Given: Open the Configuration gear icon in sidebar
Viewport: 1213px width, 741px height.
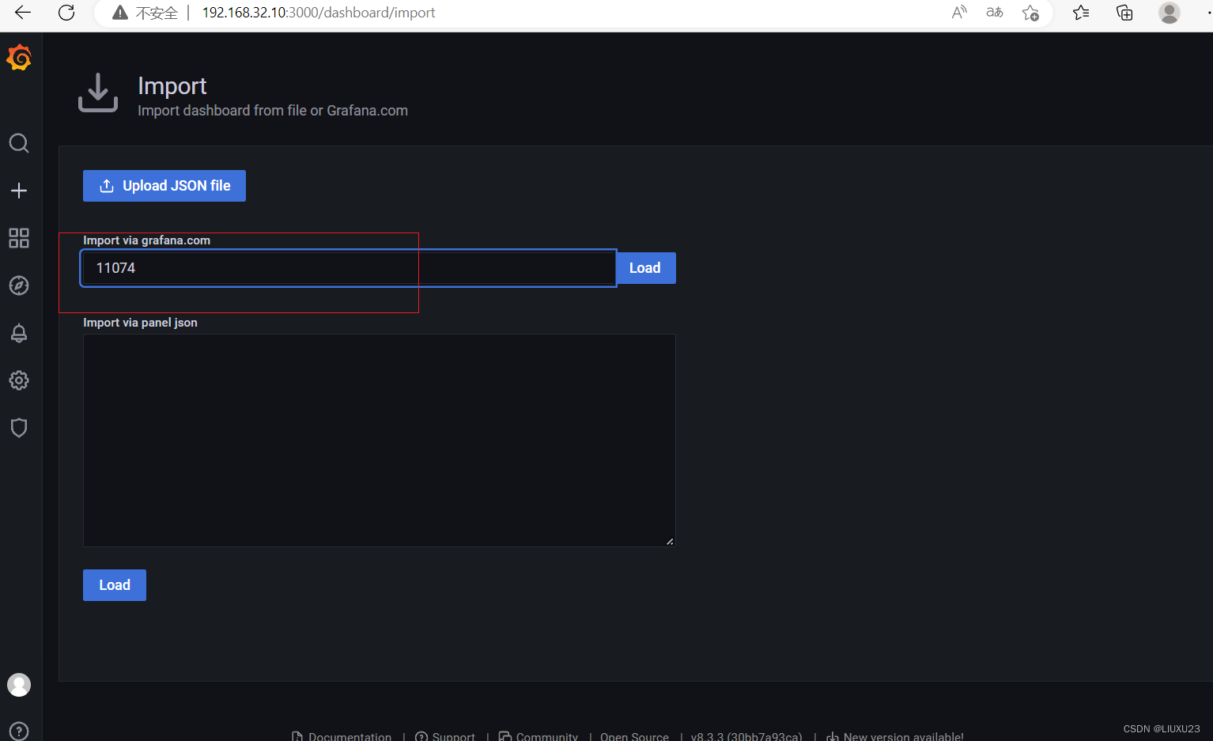Looking at the screenshot, I should tap(19, 380).
